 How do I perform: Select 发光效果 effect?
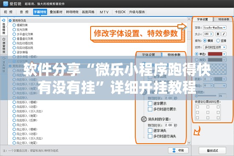click(20, 29)
